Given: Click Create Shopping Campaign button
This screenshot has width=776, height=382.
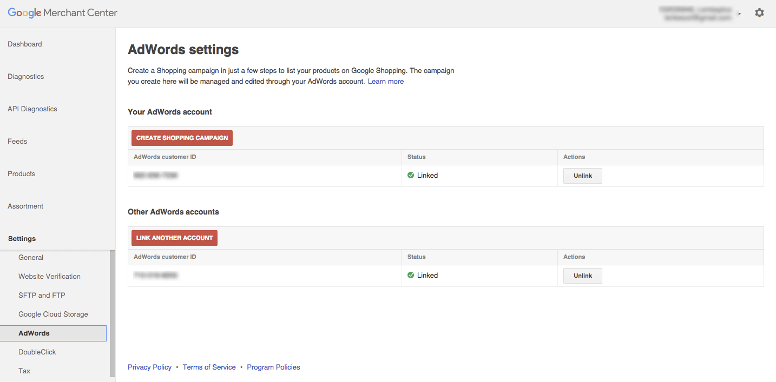Looking at the screenshot, I should click(182, 138).
